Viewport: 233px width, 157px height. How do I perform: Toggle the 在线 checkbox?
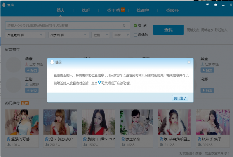point(135,25)
